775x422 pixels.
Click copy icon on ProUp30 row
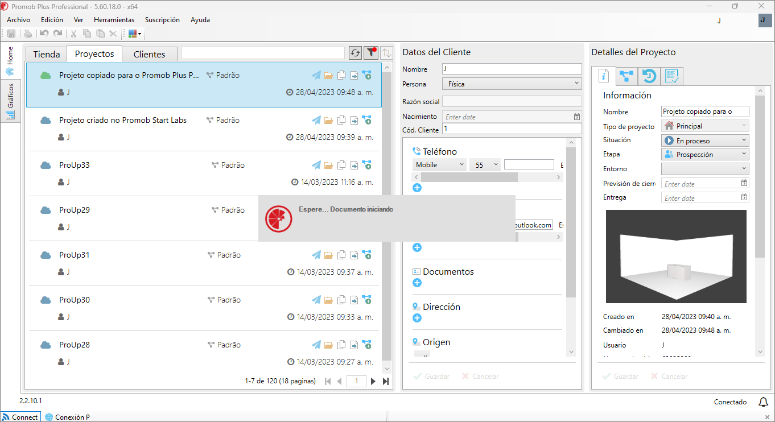(341, 300)
